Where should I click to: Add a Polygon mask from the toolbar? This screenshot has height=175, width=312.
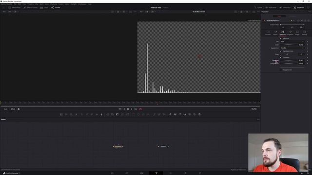[x=143, y=115]
